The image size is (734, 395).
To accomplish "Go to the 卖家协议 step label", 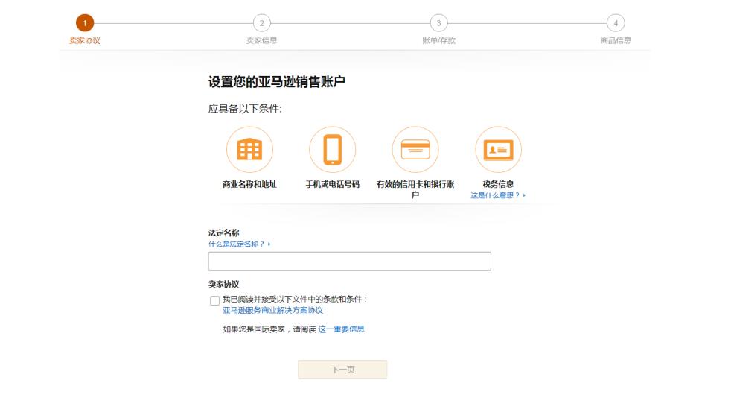I will [85, 40].
